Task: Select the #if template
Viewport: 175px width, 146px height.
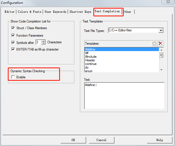Action: (x=122, y=53)
